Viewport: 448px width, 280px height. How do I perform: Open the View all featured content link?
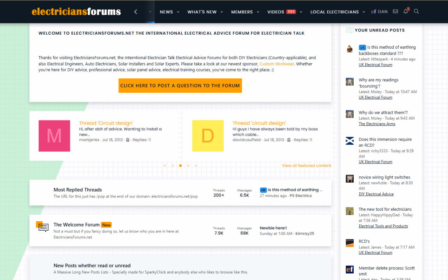[x=306, y=166]
